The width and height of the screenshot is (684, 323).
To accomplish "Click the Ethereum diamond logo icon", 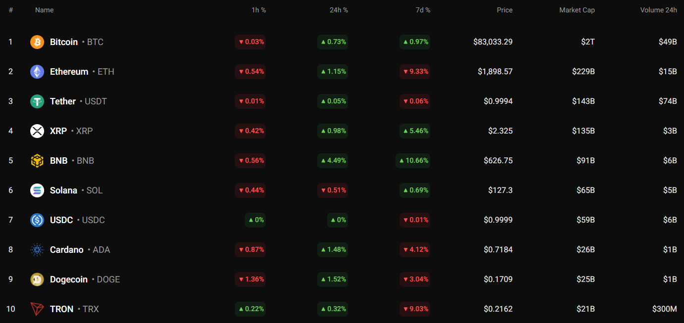I will (37, 72).
